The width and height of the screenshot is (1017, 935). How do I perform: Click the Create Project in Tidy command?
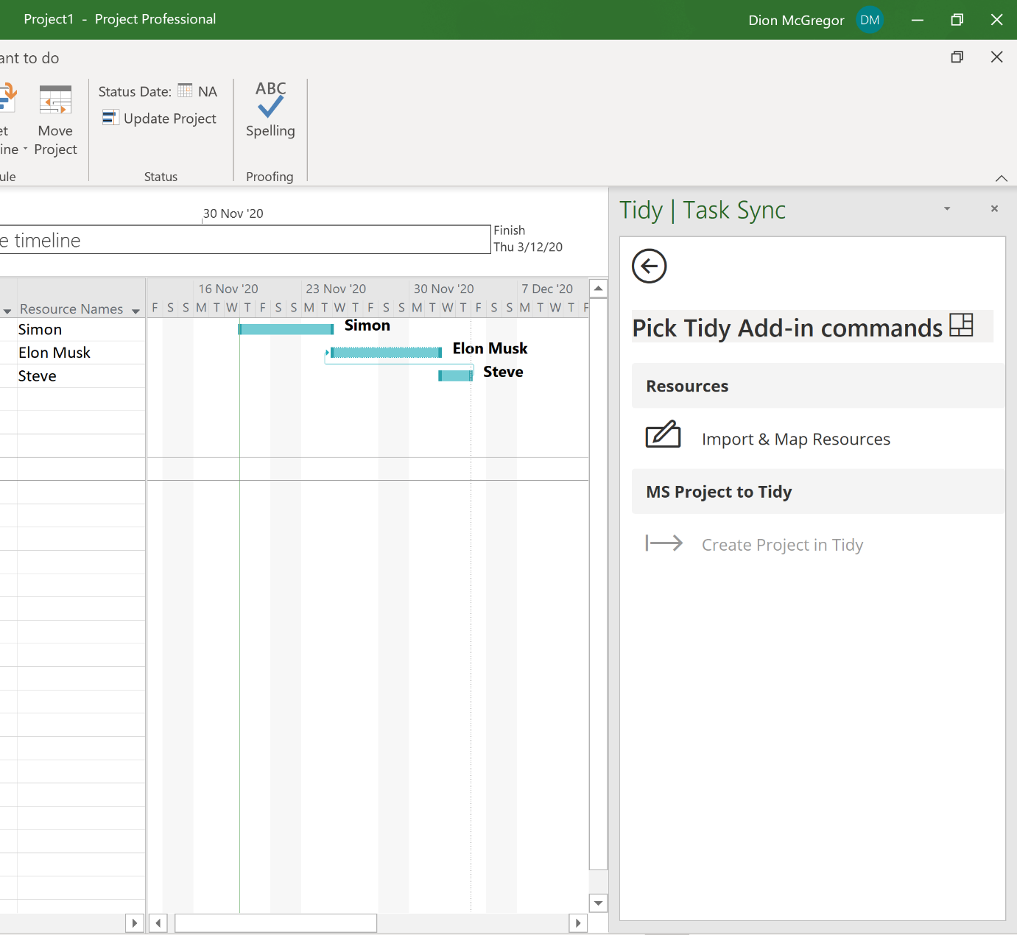tap(782, 544)
